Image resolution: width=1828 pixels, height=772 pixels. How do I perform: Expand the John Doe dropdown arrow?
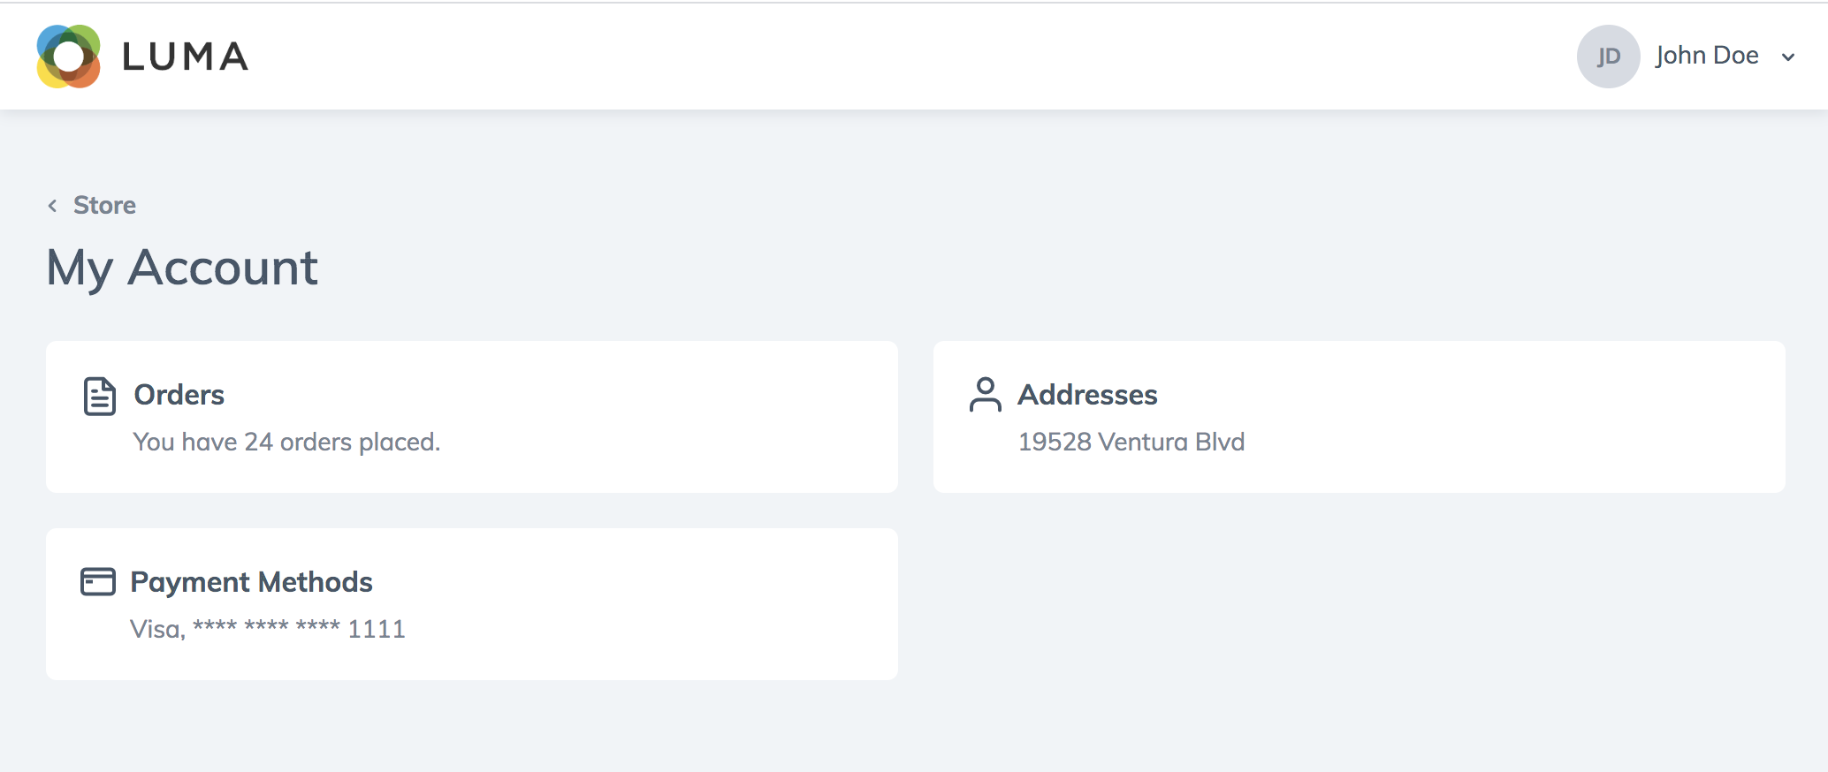1788,57
